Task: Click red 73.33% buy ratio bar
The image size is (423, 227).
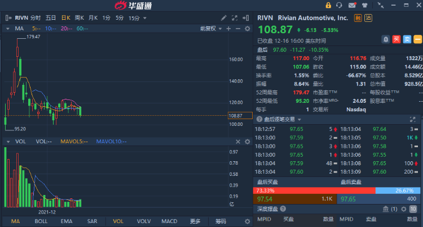Action: coord(314,190)
